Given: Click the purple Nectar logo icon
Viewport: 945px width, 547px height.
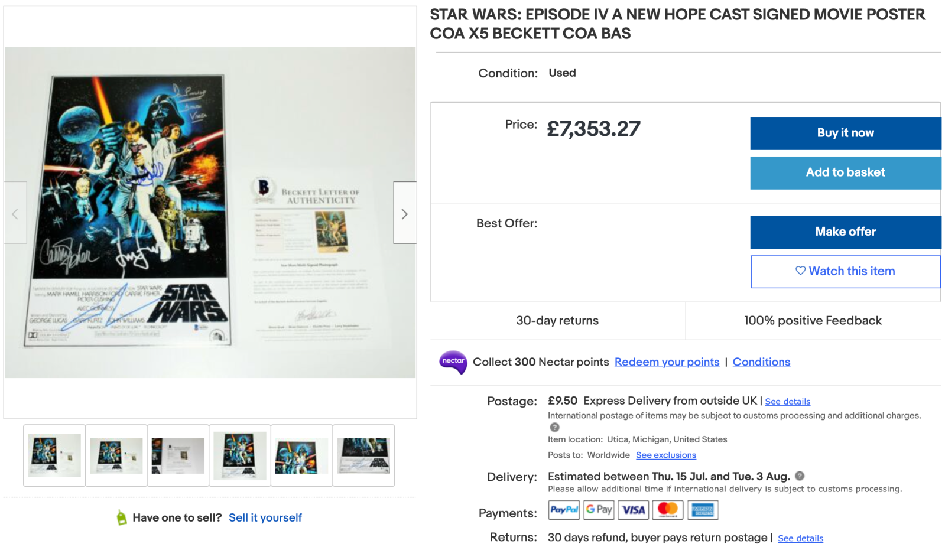Looking at the screenshot, I should coord(453,362).
